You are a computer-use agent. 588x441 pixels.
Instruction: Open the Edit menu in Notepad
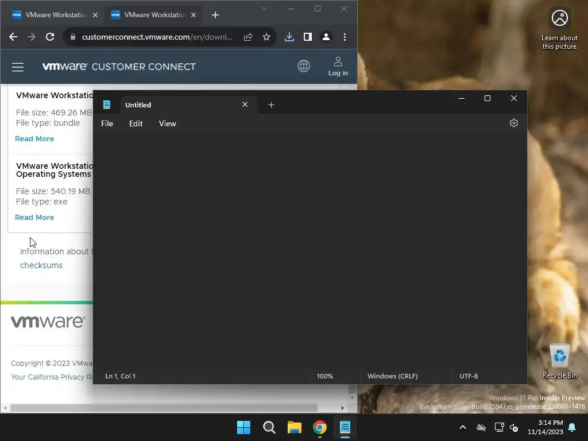tap(136, 124)
